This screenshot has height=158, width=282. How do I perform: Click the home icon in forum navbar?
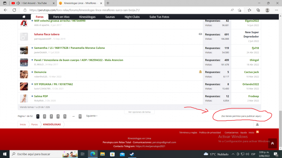pyautogui.click(x=24, y=17)
